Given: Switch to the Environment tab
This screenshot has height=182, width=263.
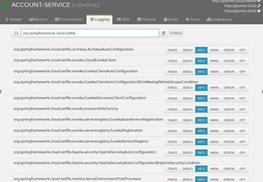Looking at the screenshot, I should coord(69,19).
